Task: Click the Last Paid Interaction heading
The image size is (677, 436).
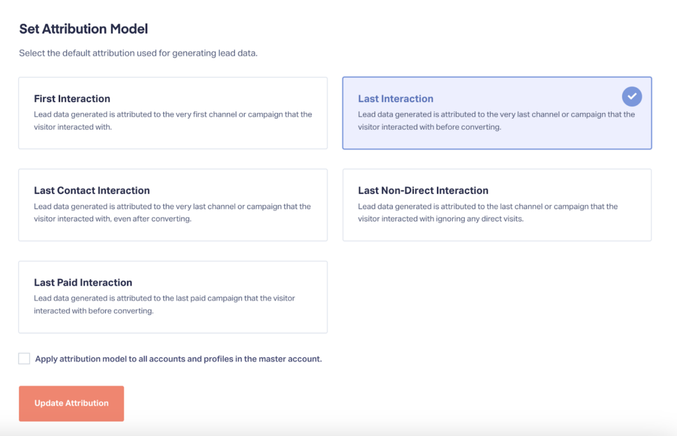Action: (83, 283)
